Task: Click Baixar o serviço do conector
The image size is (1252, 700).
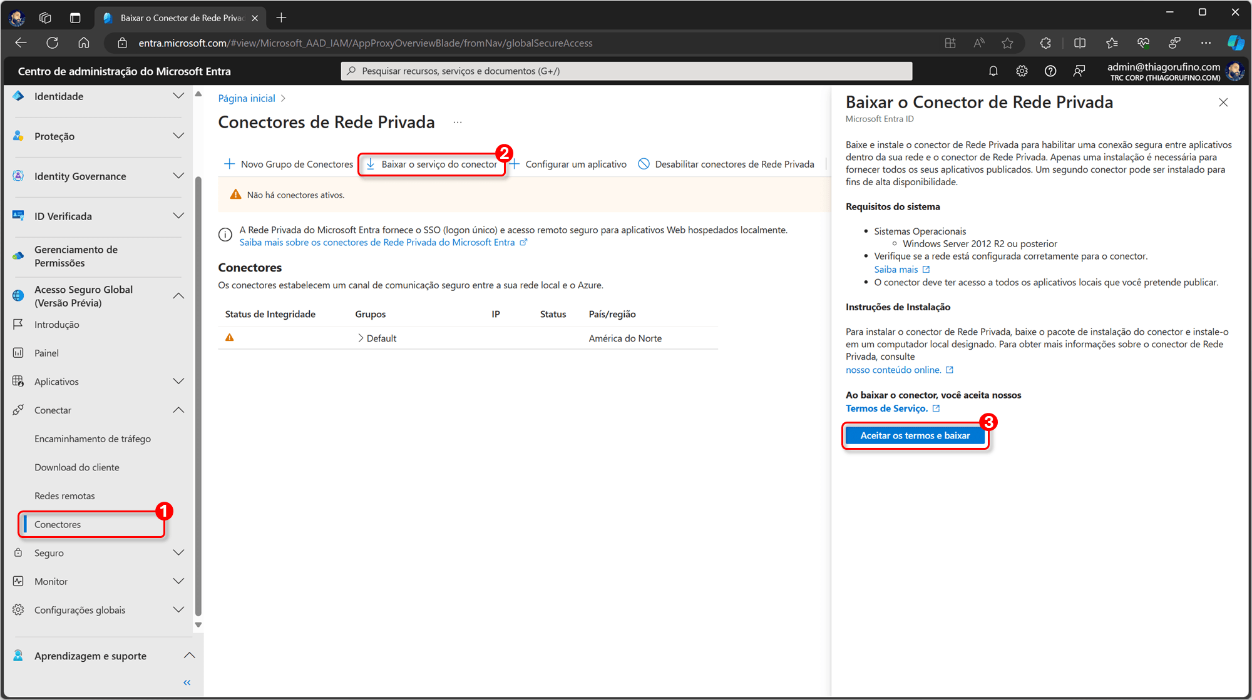Action: pos(432,165)
